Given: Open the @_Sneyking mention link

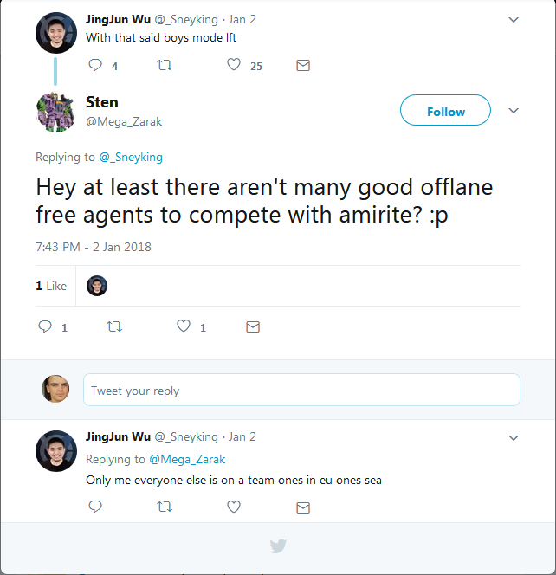Looking at the screenshot, I should tap(131, 158).
